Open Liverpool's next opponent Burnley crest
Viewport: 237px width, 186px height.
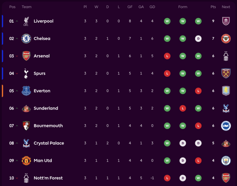point(226,21)
